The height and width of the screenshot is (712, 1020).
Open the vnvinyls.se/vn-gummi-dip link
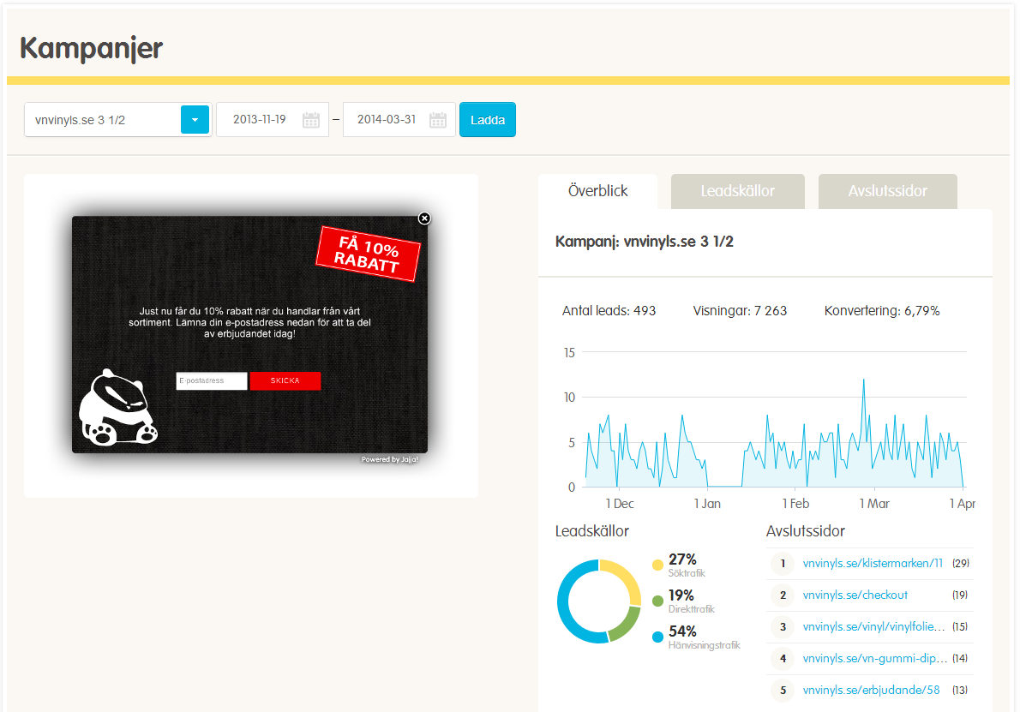pyautogui.click(x=875, y=659)
